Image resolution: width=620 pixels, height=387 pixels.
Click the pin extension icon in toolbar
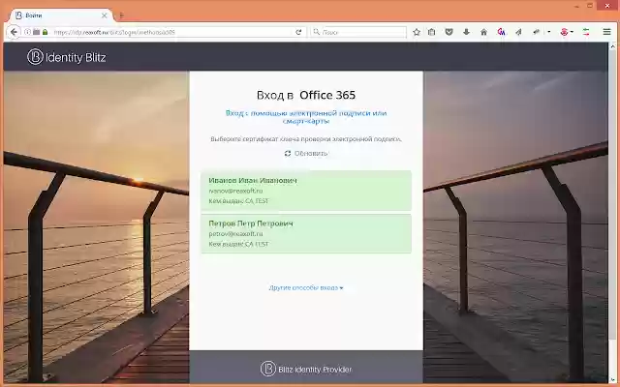[537, 32]
